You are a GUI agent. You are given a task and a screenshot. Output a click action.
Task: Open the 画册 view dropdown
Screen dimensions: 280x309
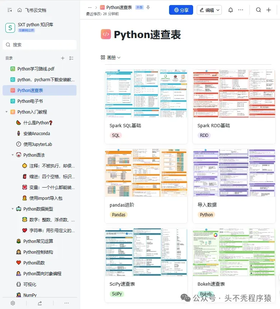111,57
